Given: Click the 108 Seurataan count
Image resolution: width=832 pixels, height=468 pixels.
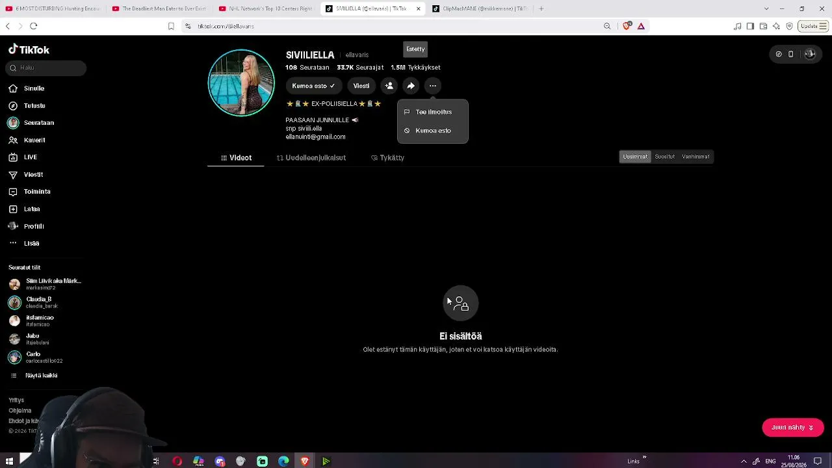Looking at the screenshot, I should (307, 68).
